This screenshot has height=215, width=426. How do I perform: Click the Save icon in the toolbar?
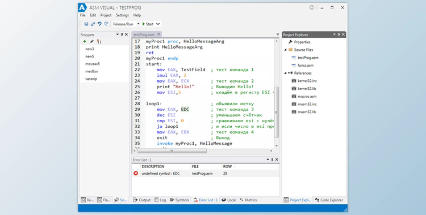click(86, 24)
